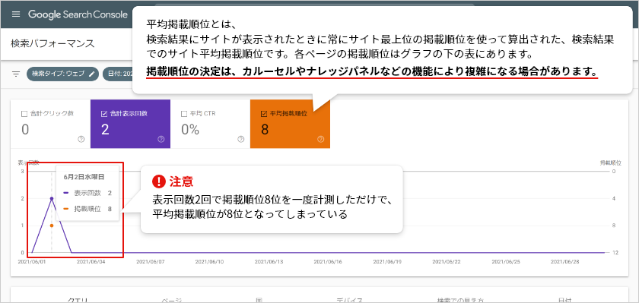Viewport: 639px width, 303px height.
Task: Select the 検索パフォーマンス page title
Action: point(53,43)
